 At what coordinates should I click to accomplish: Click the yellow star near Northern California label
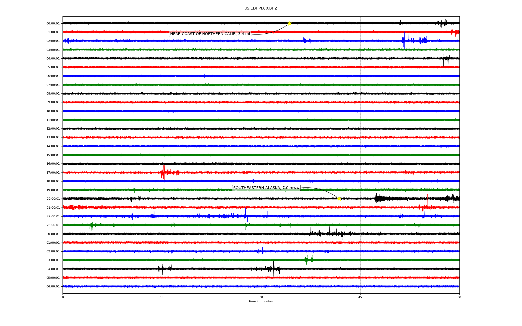290,23
